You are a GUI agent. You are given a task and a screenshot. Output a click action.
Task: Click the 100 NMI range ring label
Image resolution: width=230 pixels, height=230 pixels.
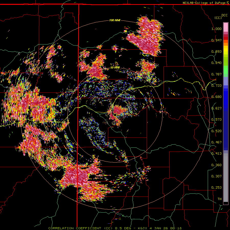tap(115, 20)
